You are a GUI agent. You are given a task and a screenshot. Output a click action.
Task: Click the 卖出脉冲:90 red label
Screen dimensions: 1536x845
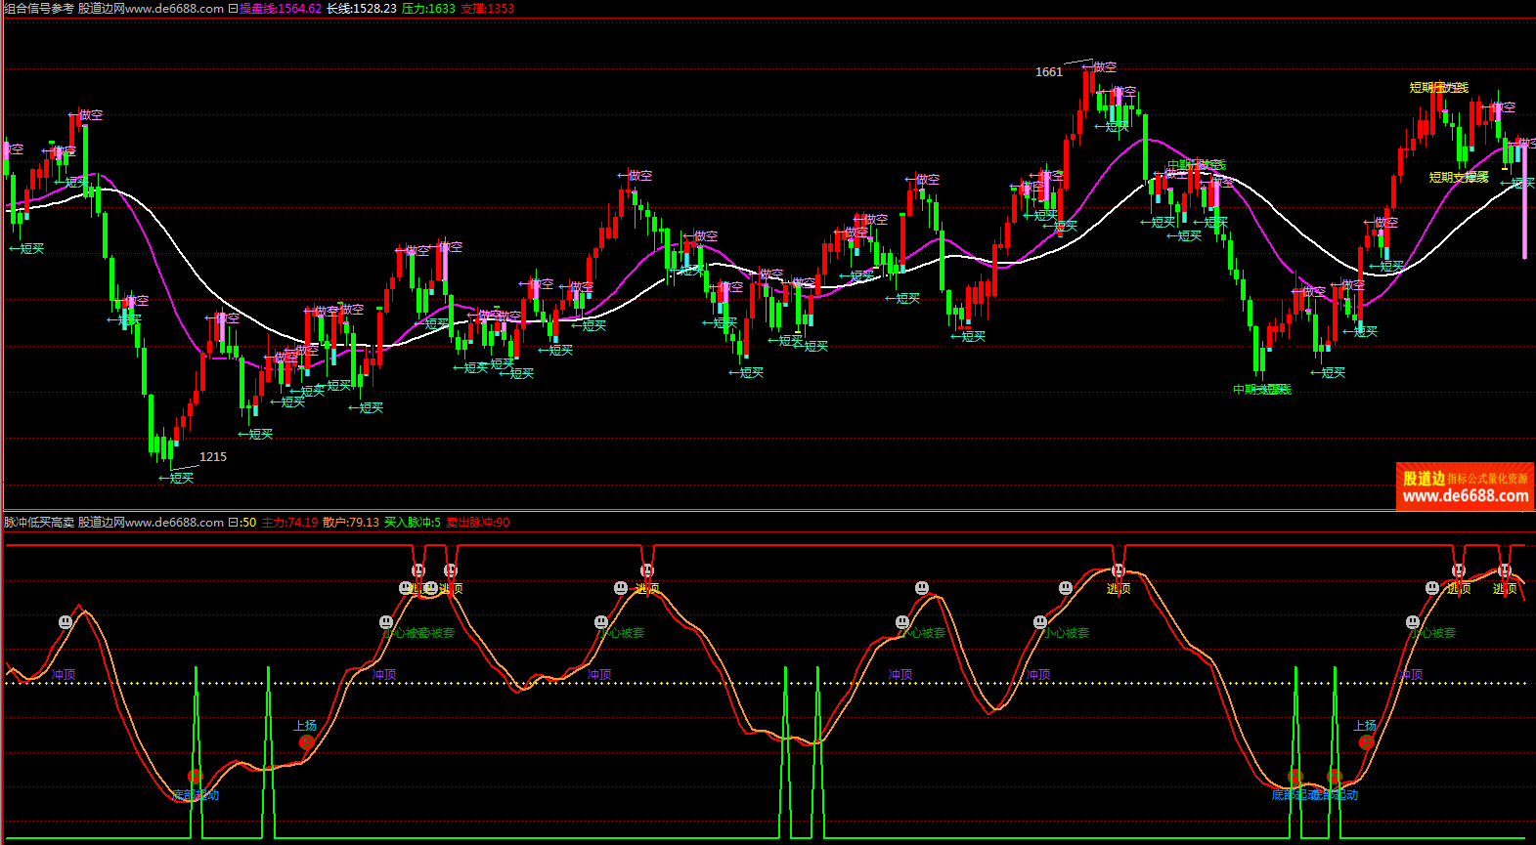(x=478, y=523)
